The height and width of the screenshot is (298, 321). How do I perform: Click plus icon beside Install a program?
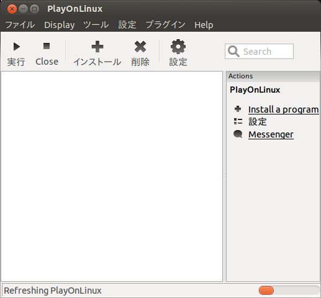(x=238, y=109)
